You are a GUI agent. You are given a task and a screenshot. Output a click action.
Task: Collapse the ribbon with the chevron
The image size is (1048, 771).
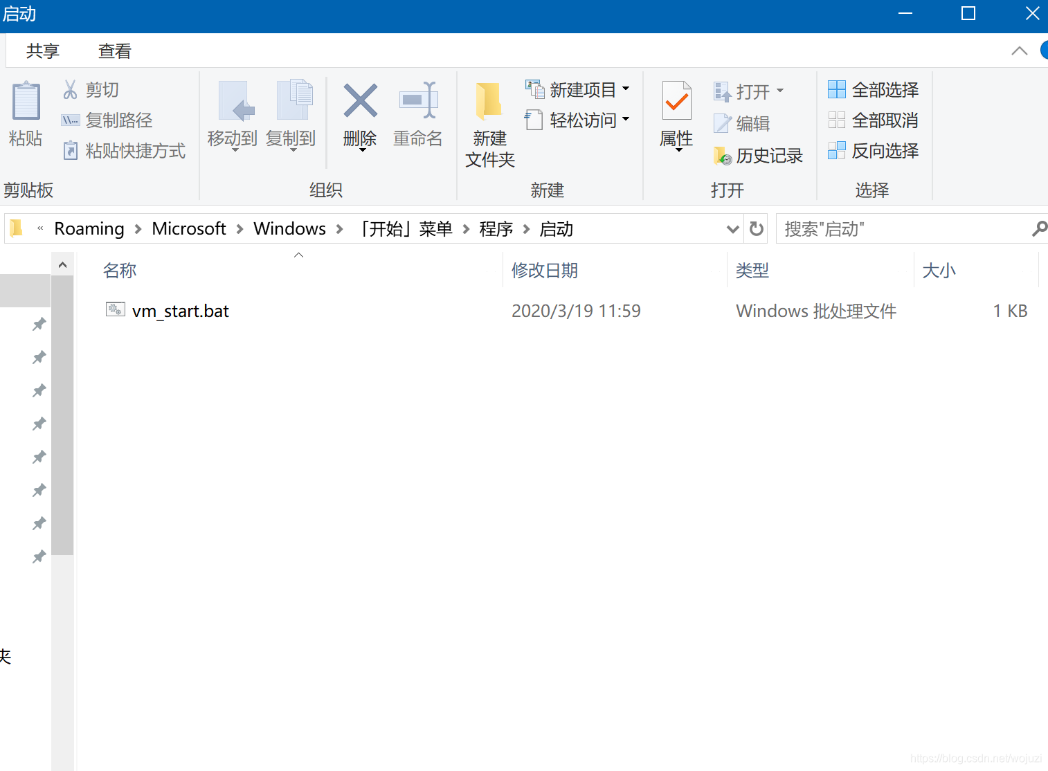(x=1020, y=51)
